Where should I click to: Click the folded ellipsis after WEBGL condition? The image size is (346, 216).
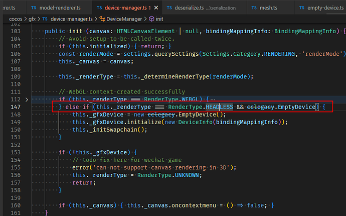(x=213, y=99)
